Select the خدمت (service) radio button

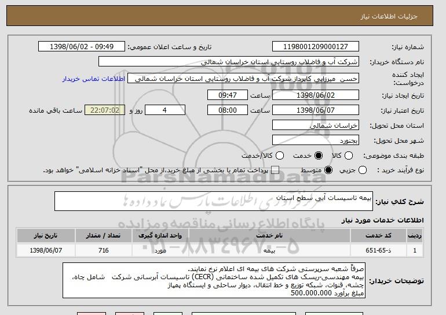point(319,155)
